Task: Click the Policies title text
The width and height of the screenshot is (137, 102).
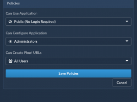Action: [13, 3]
